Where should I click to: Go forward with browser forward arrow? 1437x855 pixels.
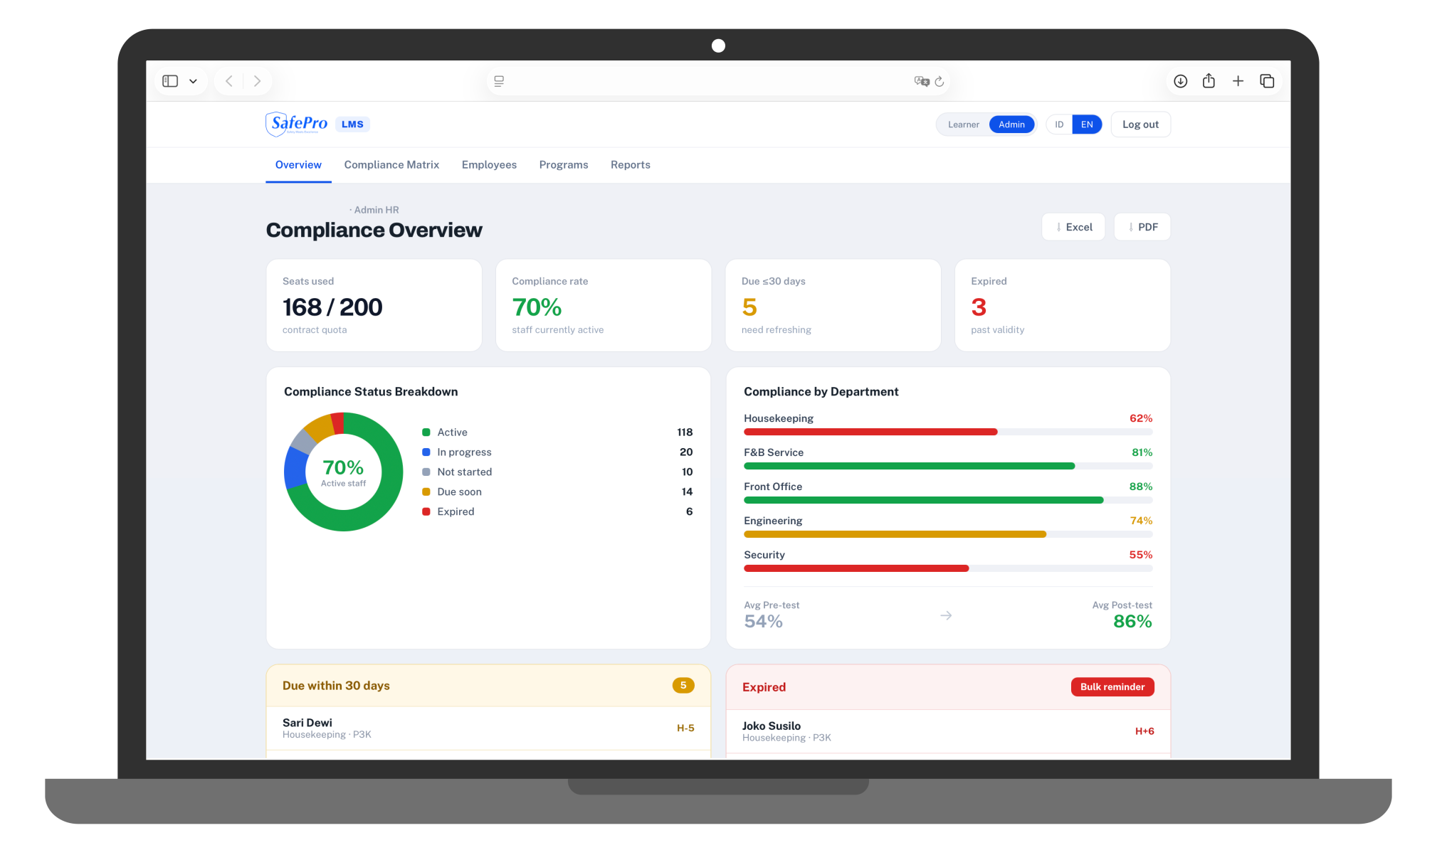(x=257, y=81)
